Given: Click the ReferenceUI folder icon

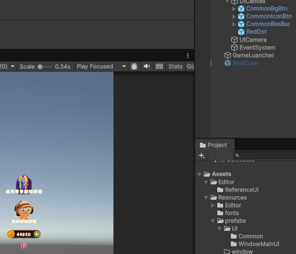Looking at the screenshot, I should [220, 190].
